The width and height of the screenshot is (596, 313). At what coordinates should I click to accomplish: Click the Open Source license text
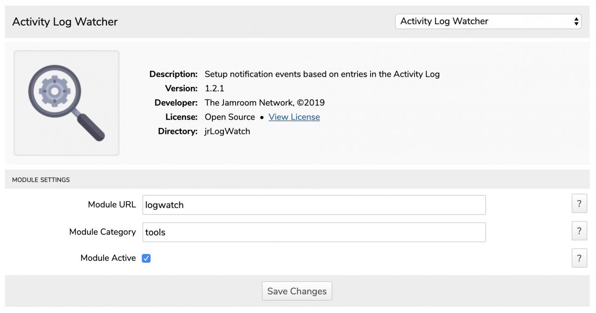[x=230, y=117]
